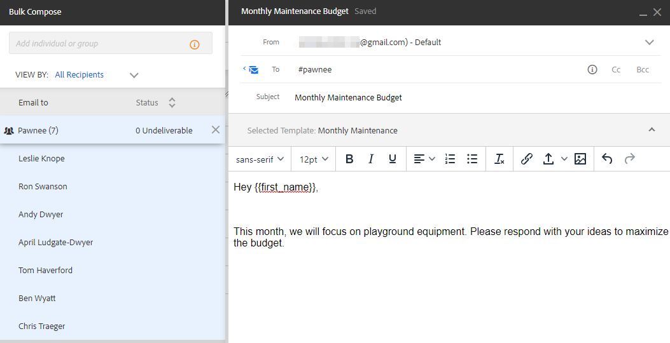Open the font family dropdown
This screenshot has width=670, height=343.
click(x=260, y=159)
